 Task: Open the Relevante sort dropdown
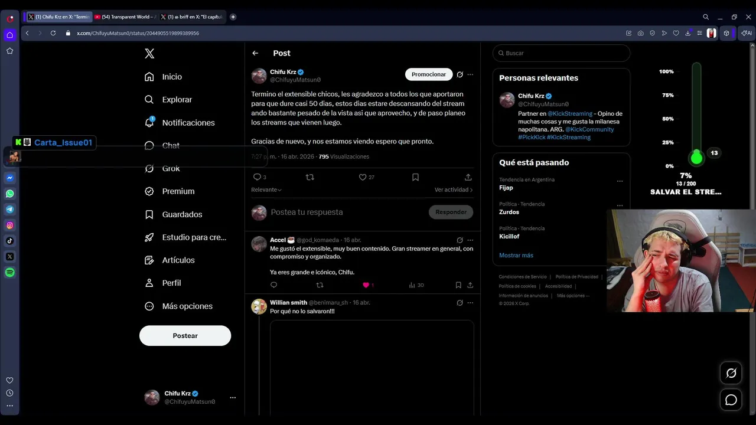(266, 189)
